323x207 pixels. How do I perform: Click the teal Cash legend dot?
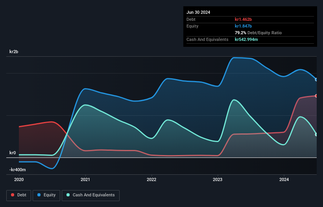[68, 195]
